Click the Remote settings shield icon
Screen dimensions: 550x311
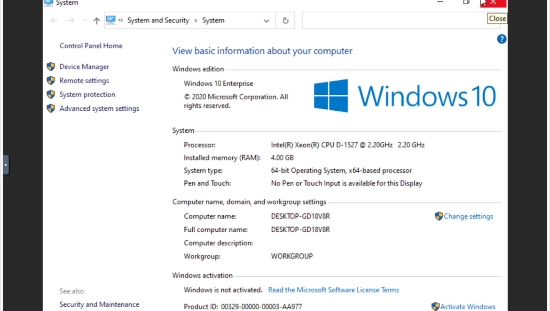(x=51, y=81)
